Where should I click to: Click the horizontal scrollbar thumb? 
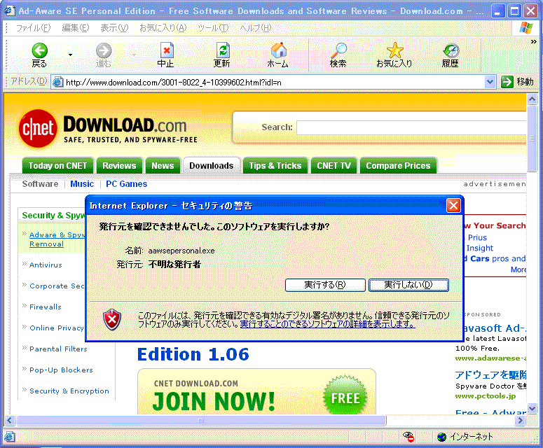point(201,421)
